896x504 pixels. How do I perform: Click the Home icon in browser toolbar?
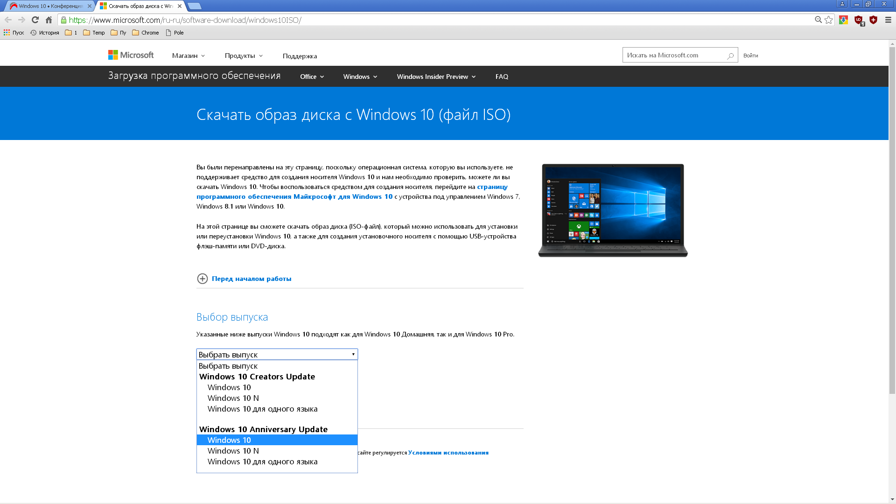[x=49, y=20]
